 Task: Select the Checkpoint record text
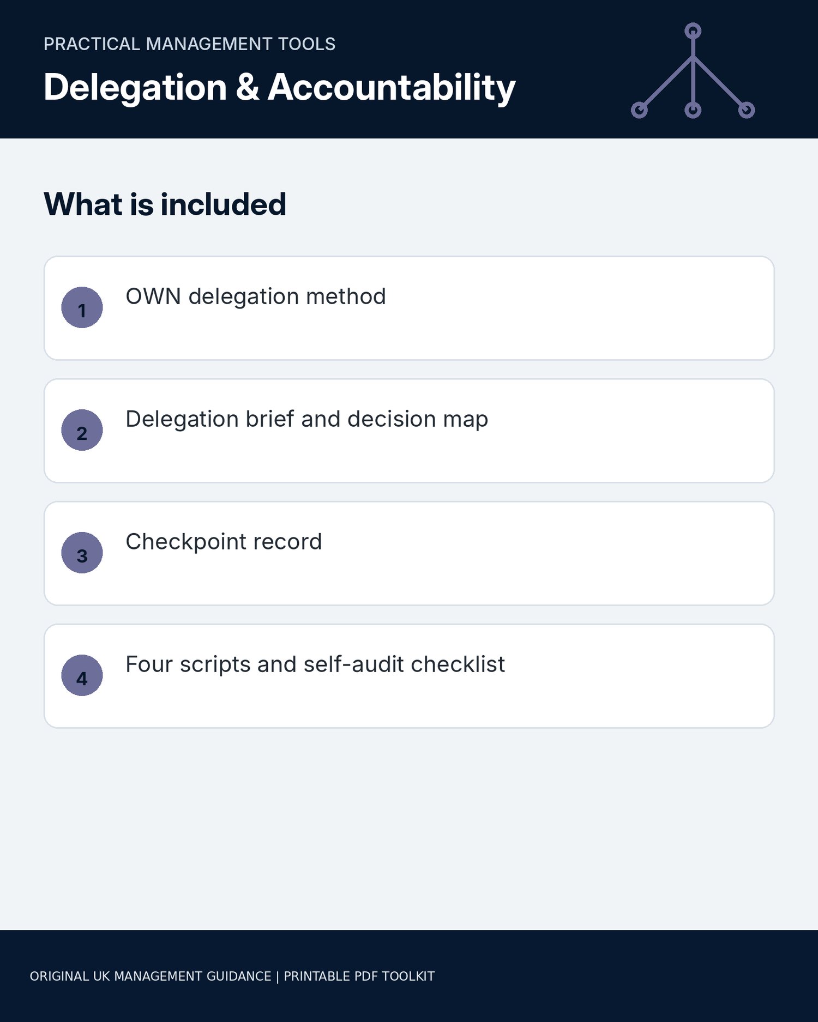(224, 542)
